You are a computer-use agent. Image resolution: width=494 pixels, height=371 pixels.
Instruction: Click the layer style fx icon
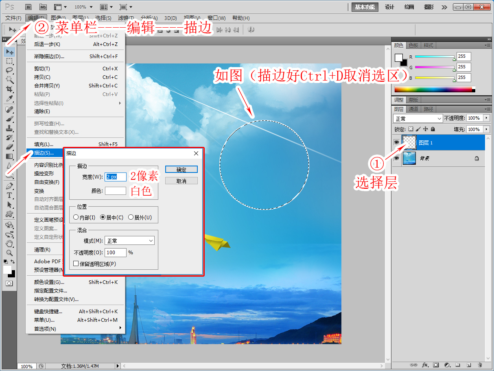(x=426, y=365)
